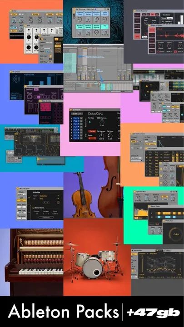Adjust the Dry knob in Big Shimmer
Image resolution: width=184 pixels, height=327 pixels.
[105, 33]
